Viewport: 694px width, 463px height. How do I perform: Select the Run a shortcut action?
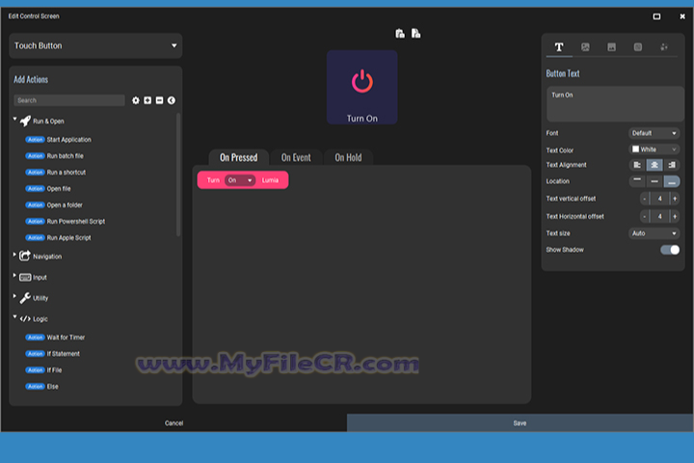click(56, 173)
